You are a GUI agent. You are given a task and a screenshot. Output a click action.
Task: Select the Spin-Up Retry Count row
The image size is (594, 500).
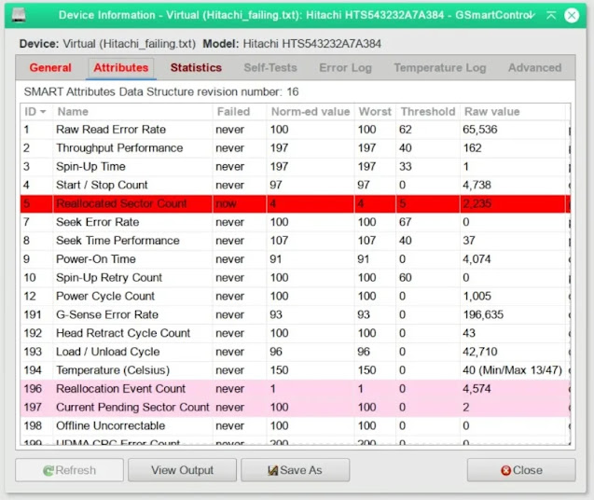[295, 277]
